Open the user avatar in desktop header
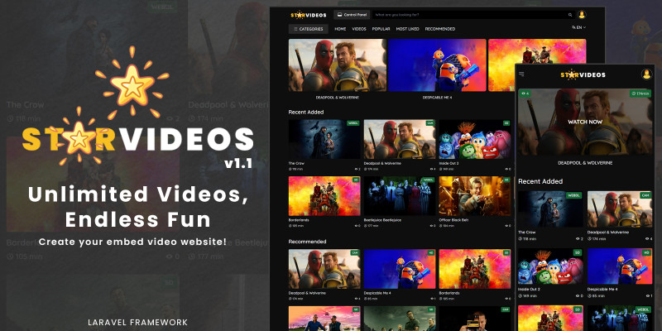Viewport: 662px width, 331px height. [x=582, y=15]
